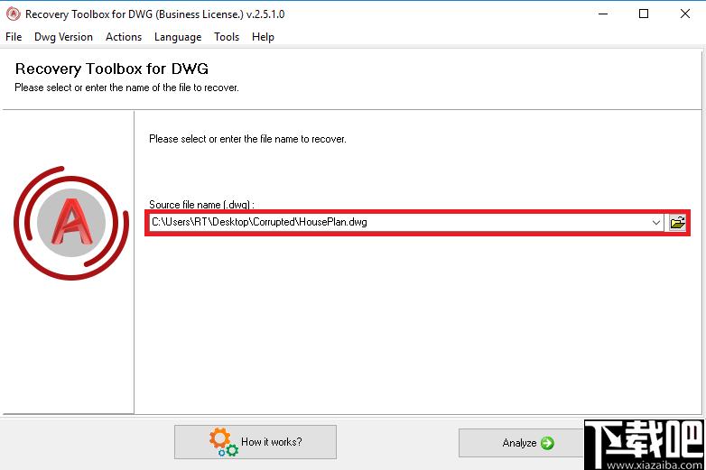706x470 pixels.
Task: Expand the source file name dropdown arrow
Action: click(656, 222)
